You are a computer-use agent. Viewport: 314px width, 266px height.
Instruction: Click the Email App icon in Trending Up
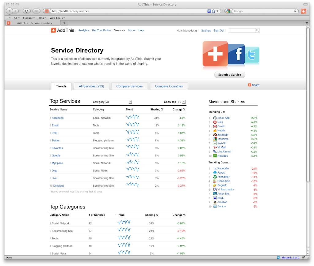point(215,118)
